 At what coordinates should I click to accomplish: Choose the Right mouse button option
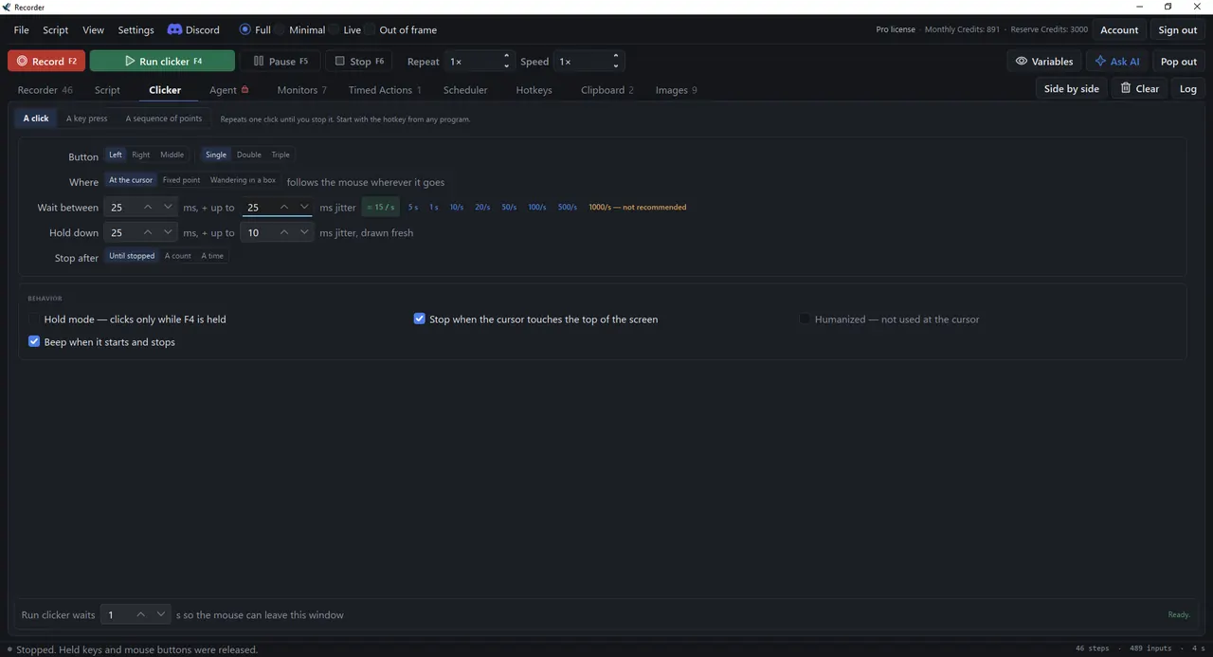click(141, 155)
